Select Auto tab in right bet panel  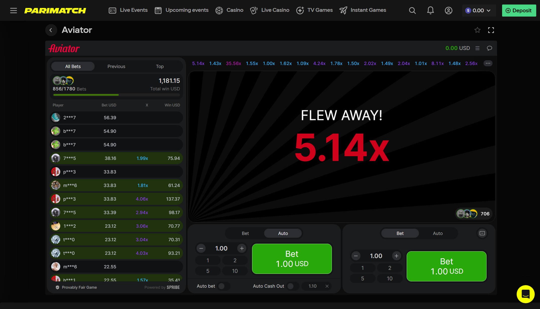point(438,233)
